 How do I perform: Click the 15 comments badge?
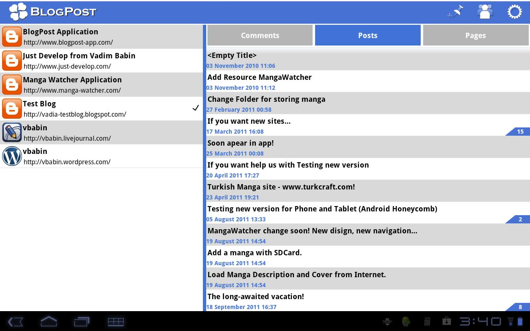click(518, 132)
